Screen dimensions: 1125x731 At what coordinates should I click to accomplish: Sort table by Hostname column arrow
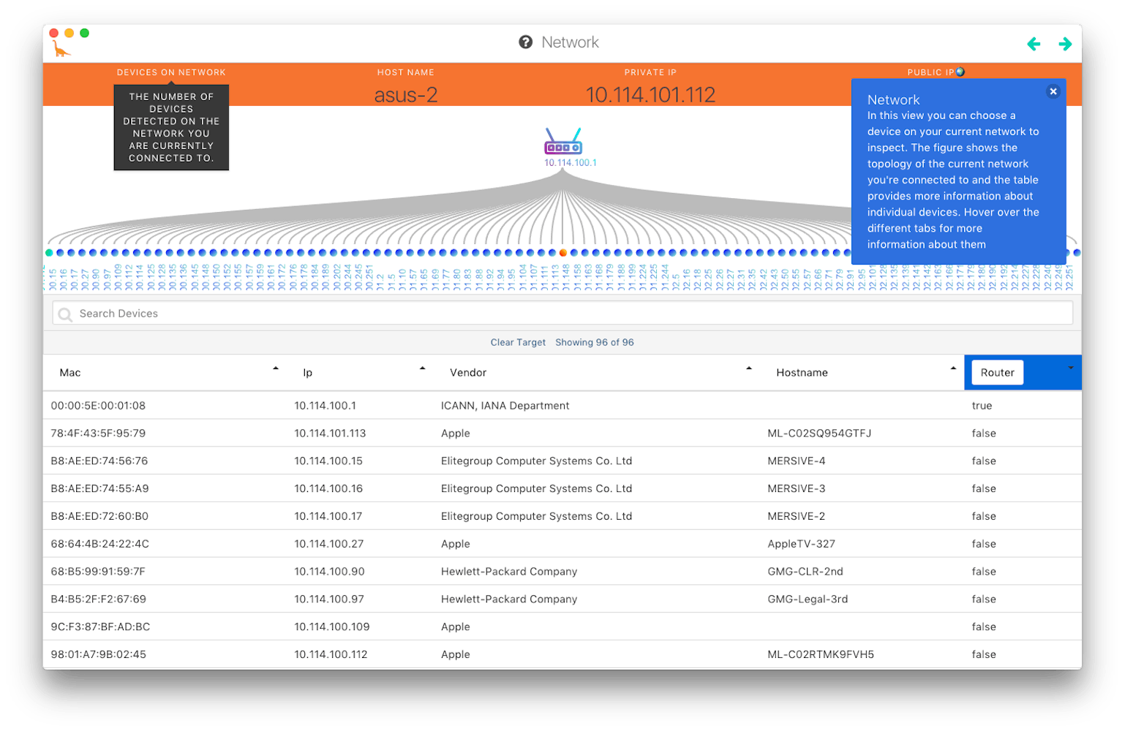tap(953, 368)
